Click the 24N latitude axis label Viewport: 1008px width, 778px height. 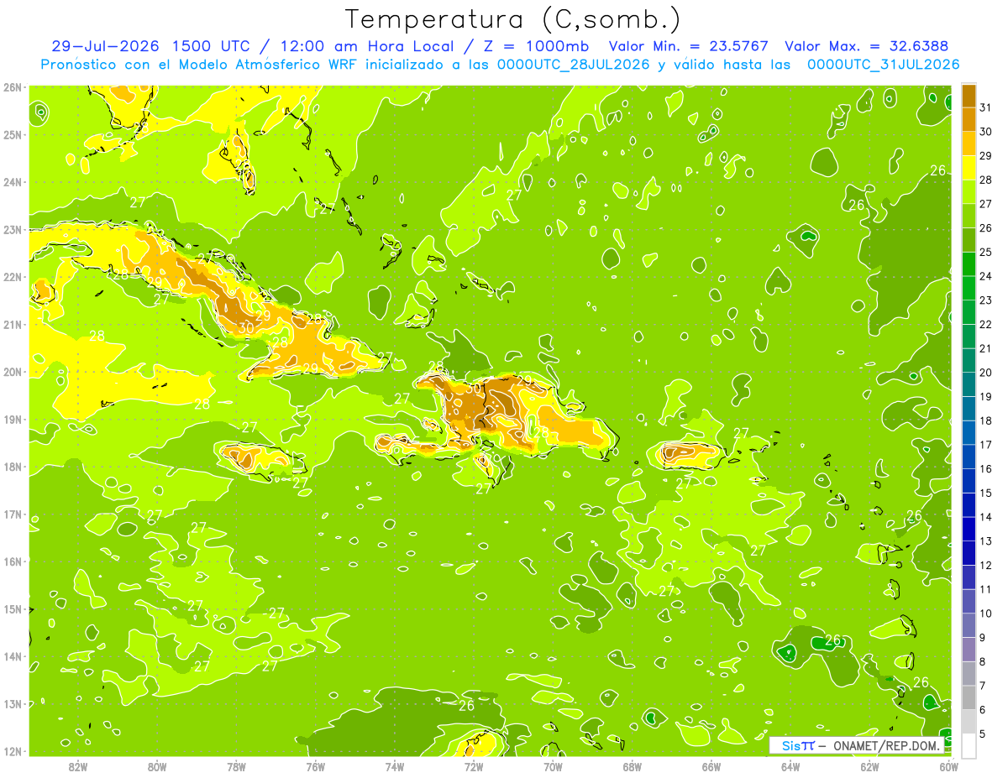pos(13,182)
